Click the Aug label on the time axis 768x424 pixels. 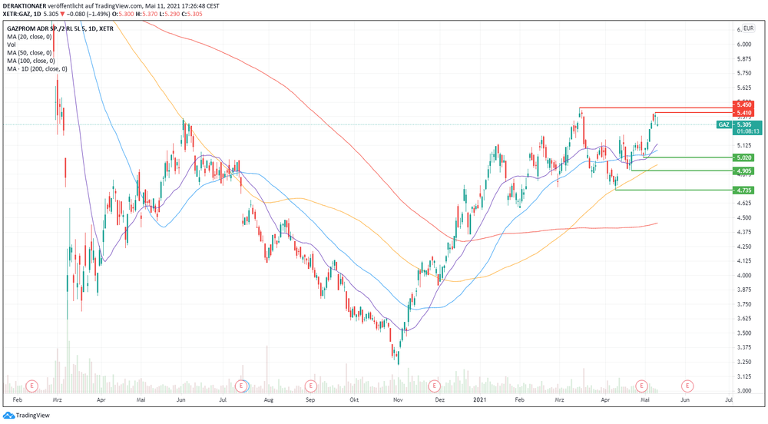point(268,400)
